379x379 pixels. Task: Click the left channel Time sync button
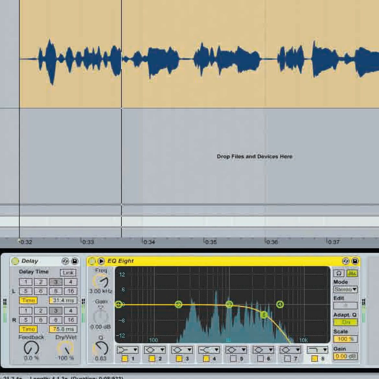[x=28, y=300]
